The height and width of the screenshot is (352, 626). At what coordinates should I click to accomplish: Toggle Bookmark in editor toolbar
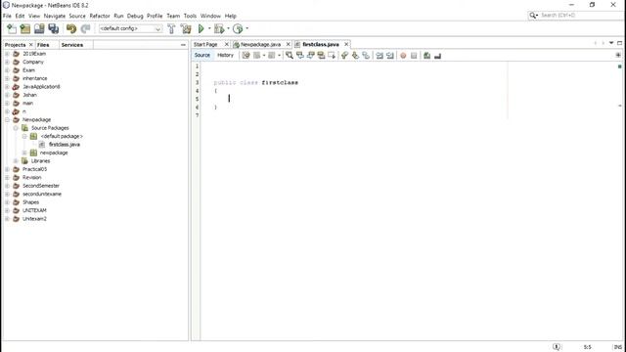coord(366,56)
